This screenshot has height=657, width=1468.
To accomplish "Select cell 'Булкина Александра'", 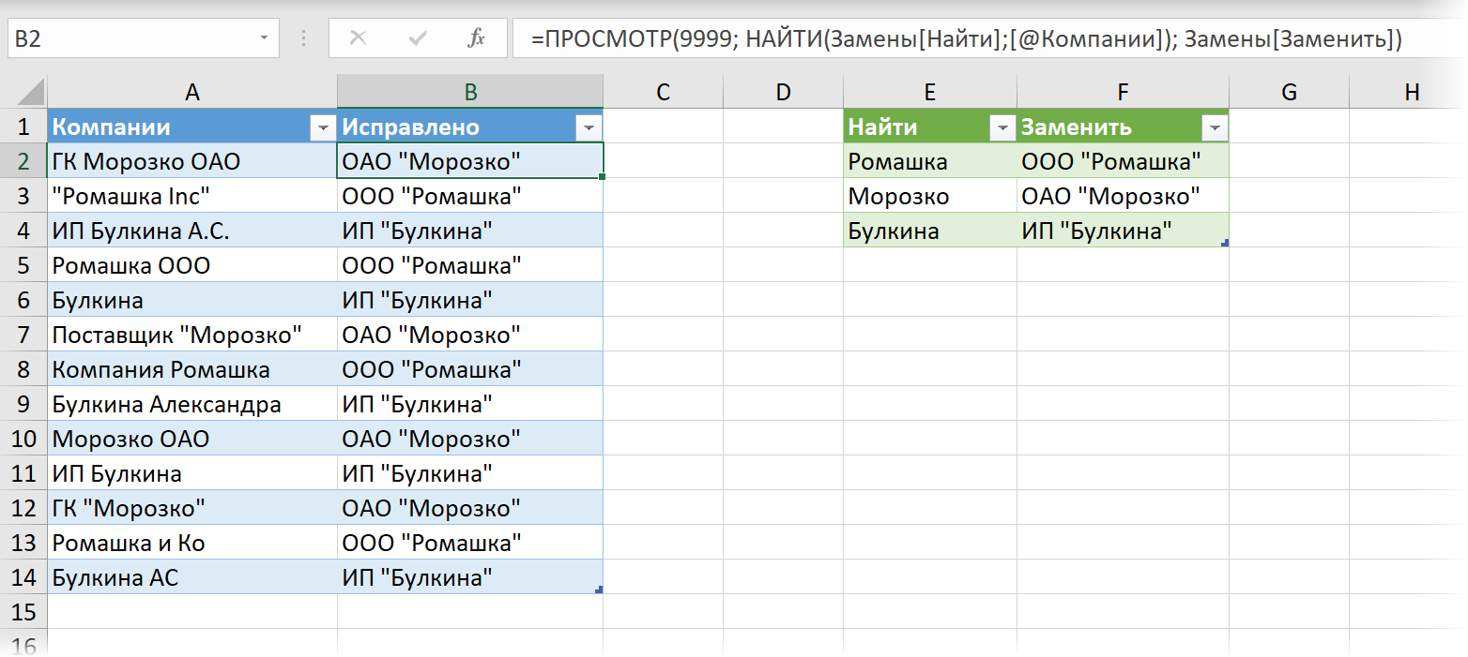I will point(192,404).
